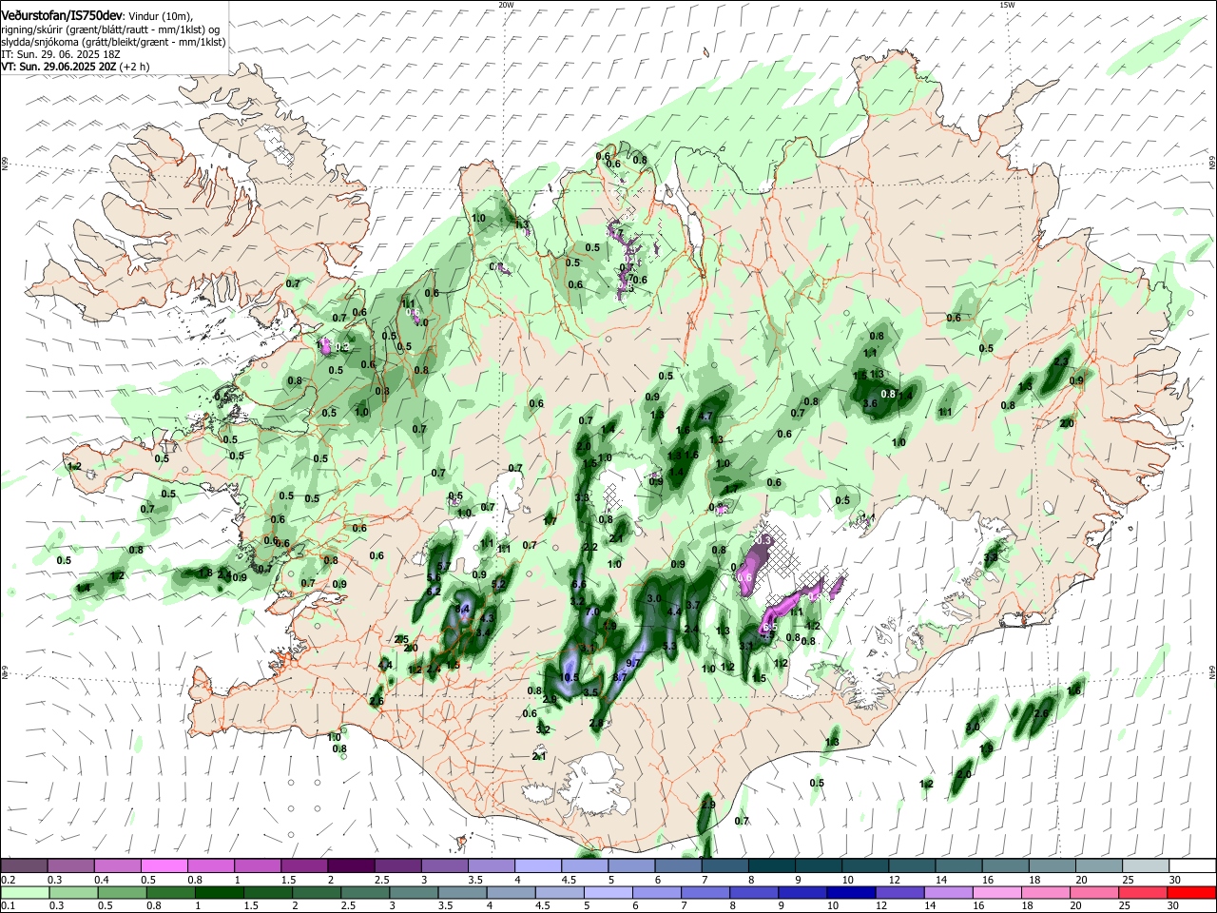Click the 0.2 label in the snow legend
Image resolution: width=1217 pixels, height=913 pixels.
tap(7, 880)
